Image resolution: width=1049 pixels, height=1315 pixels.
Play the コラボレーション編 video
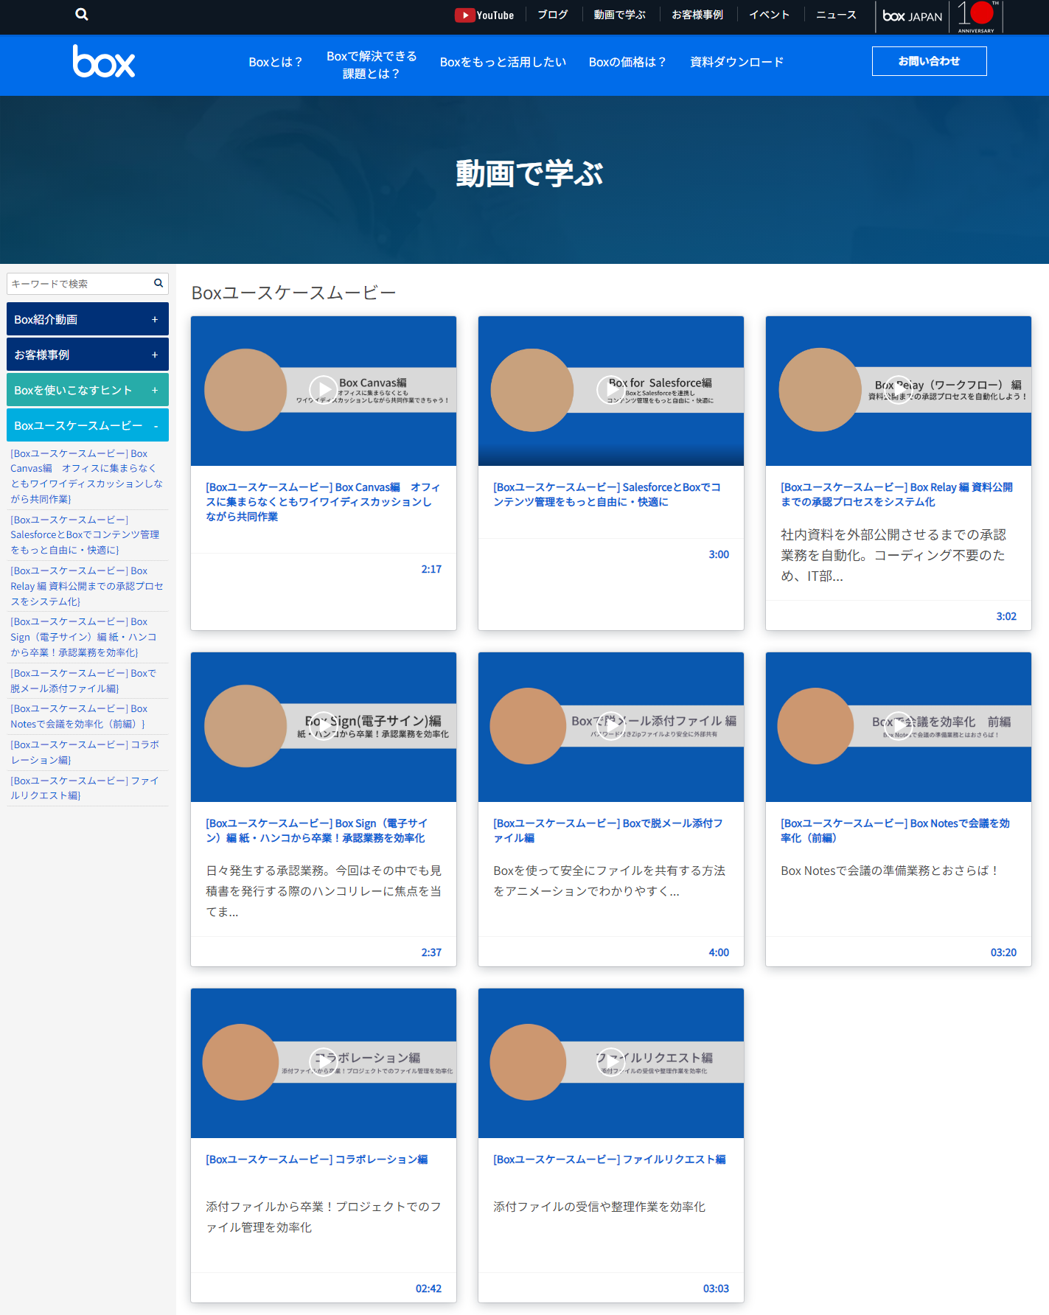click(x=323, y=1062)
